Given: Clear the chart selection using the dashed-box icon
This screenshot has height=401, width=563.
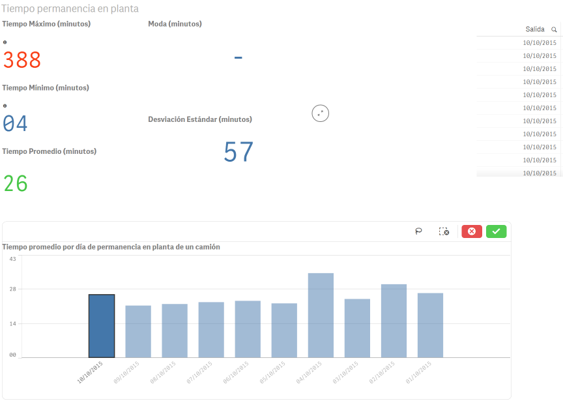Looking at the screenshot, I should click(x=444, y=231).
